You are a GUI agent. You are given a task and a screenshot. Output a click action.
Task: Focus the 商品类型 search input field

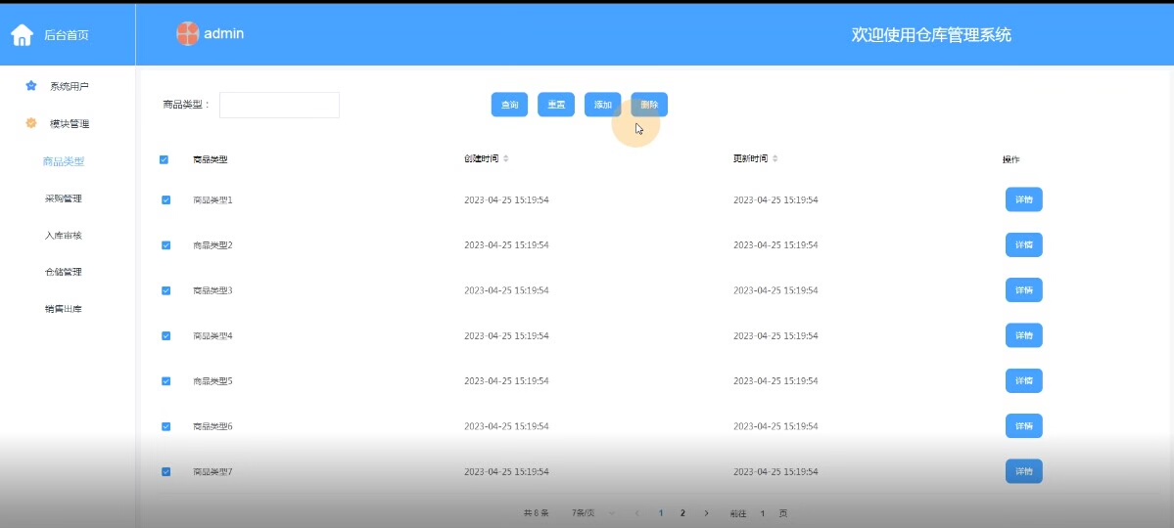pyautogui.click(x=279, y=105)
